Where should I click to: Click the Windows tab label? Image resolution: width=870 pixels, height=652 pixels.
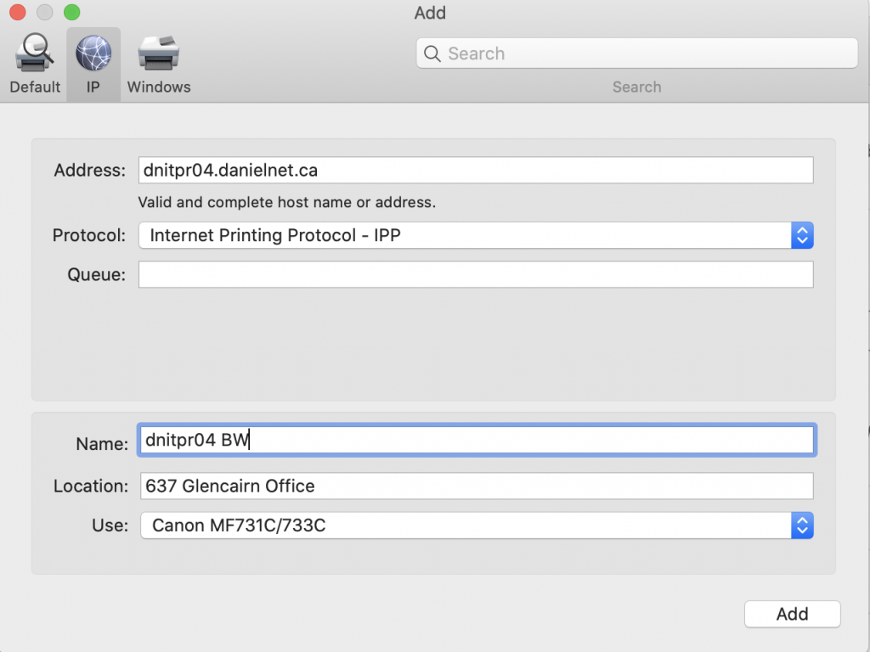tap(159, 87)
